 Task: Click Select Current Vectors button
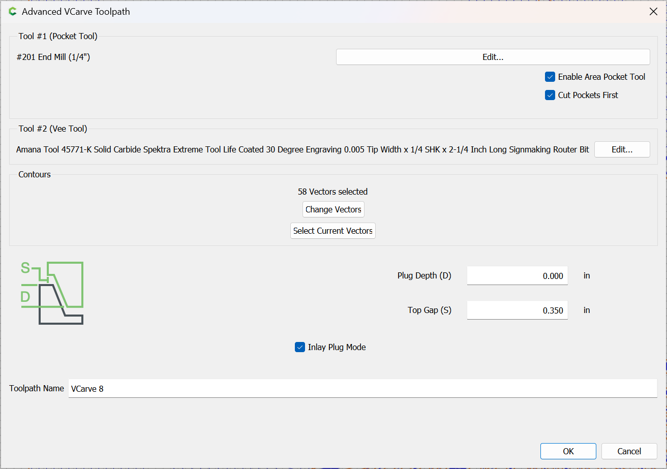pos(333,231)
